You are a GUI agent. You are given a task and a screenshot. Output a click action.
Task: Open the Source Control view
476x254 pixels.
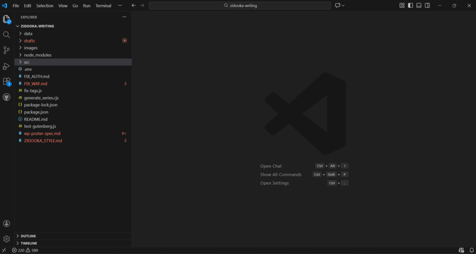(x=7, y=50)
